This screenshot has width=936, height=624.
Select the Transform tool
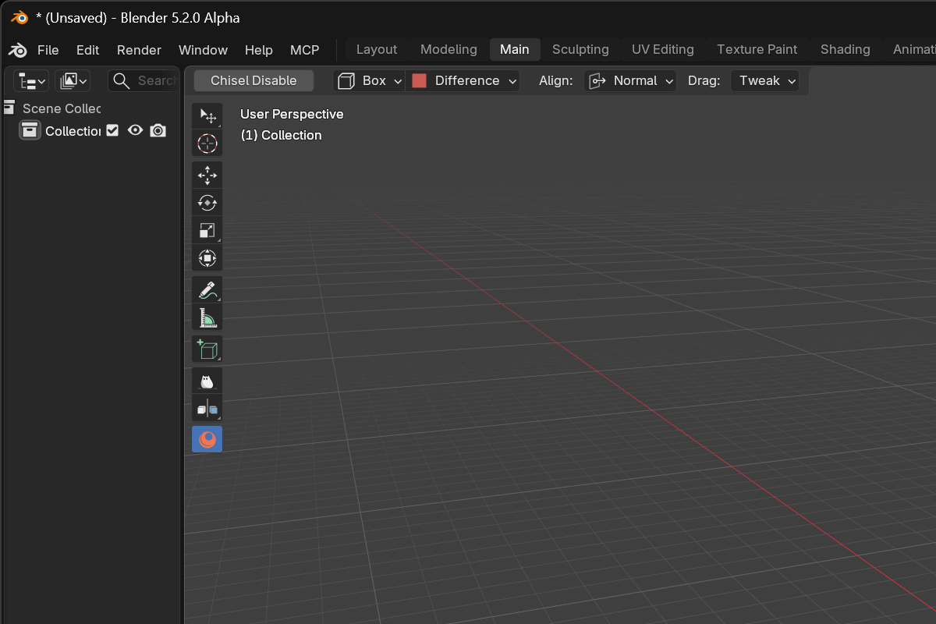207,257
